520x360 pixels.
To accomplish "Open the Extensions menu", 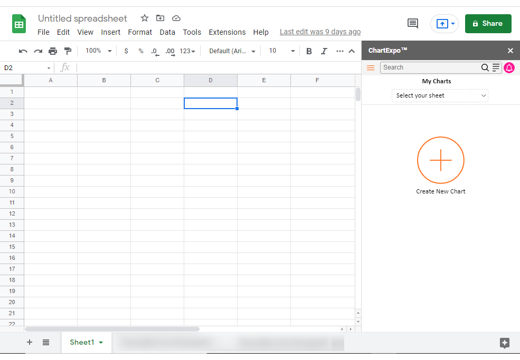I will pos(227,32).
